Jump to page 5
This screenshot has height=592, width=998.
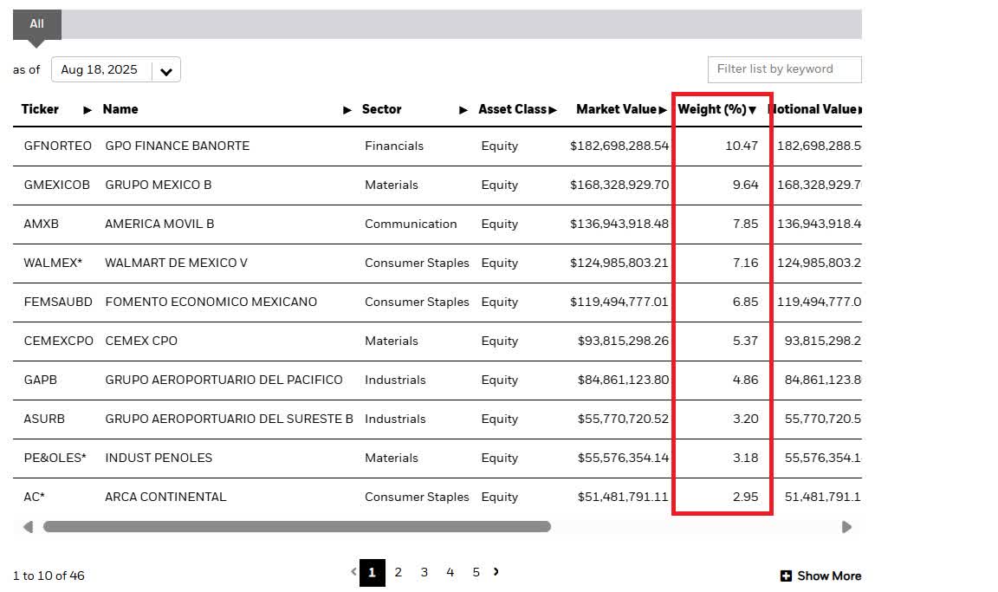tap(476, 572)
